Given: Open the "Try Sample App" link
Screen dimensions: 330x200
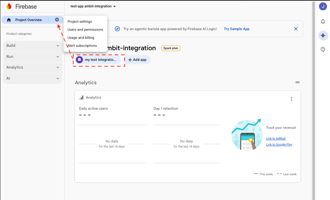Looking at the screenshot, I should click(x=236, y=29).
